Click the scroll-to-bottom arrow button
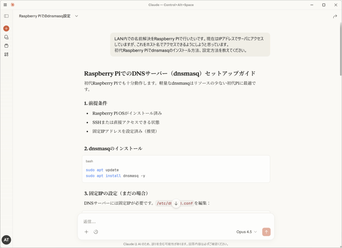Viewport: 342px width, 248px height. 176,203
